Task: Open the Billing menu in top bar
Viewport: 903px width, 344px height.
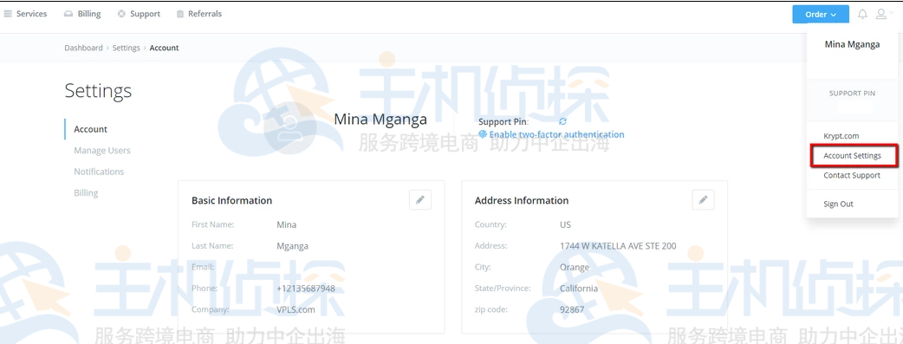Action: click(x=82, y=14)
